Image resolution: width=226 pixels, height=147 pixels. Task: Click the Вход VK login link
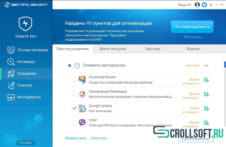tap(185, 5)
